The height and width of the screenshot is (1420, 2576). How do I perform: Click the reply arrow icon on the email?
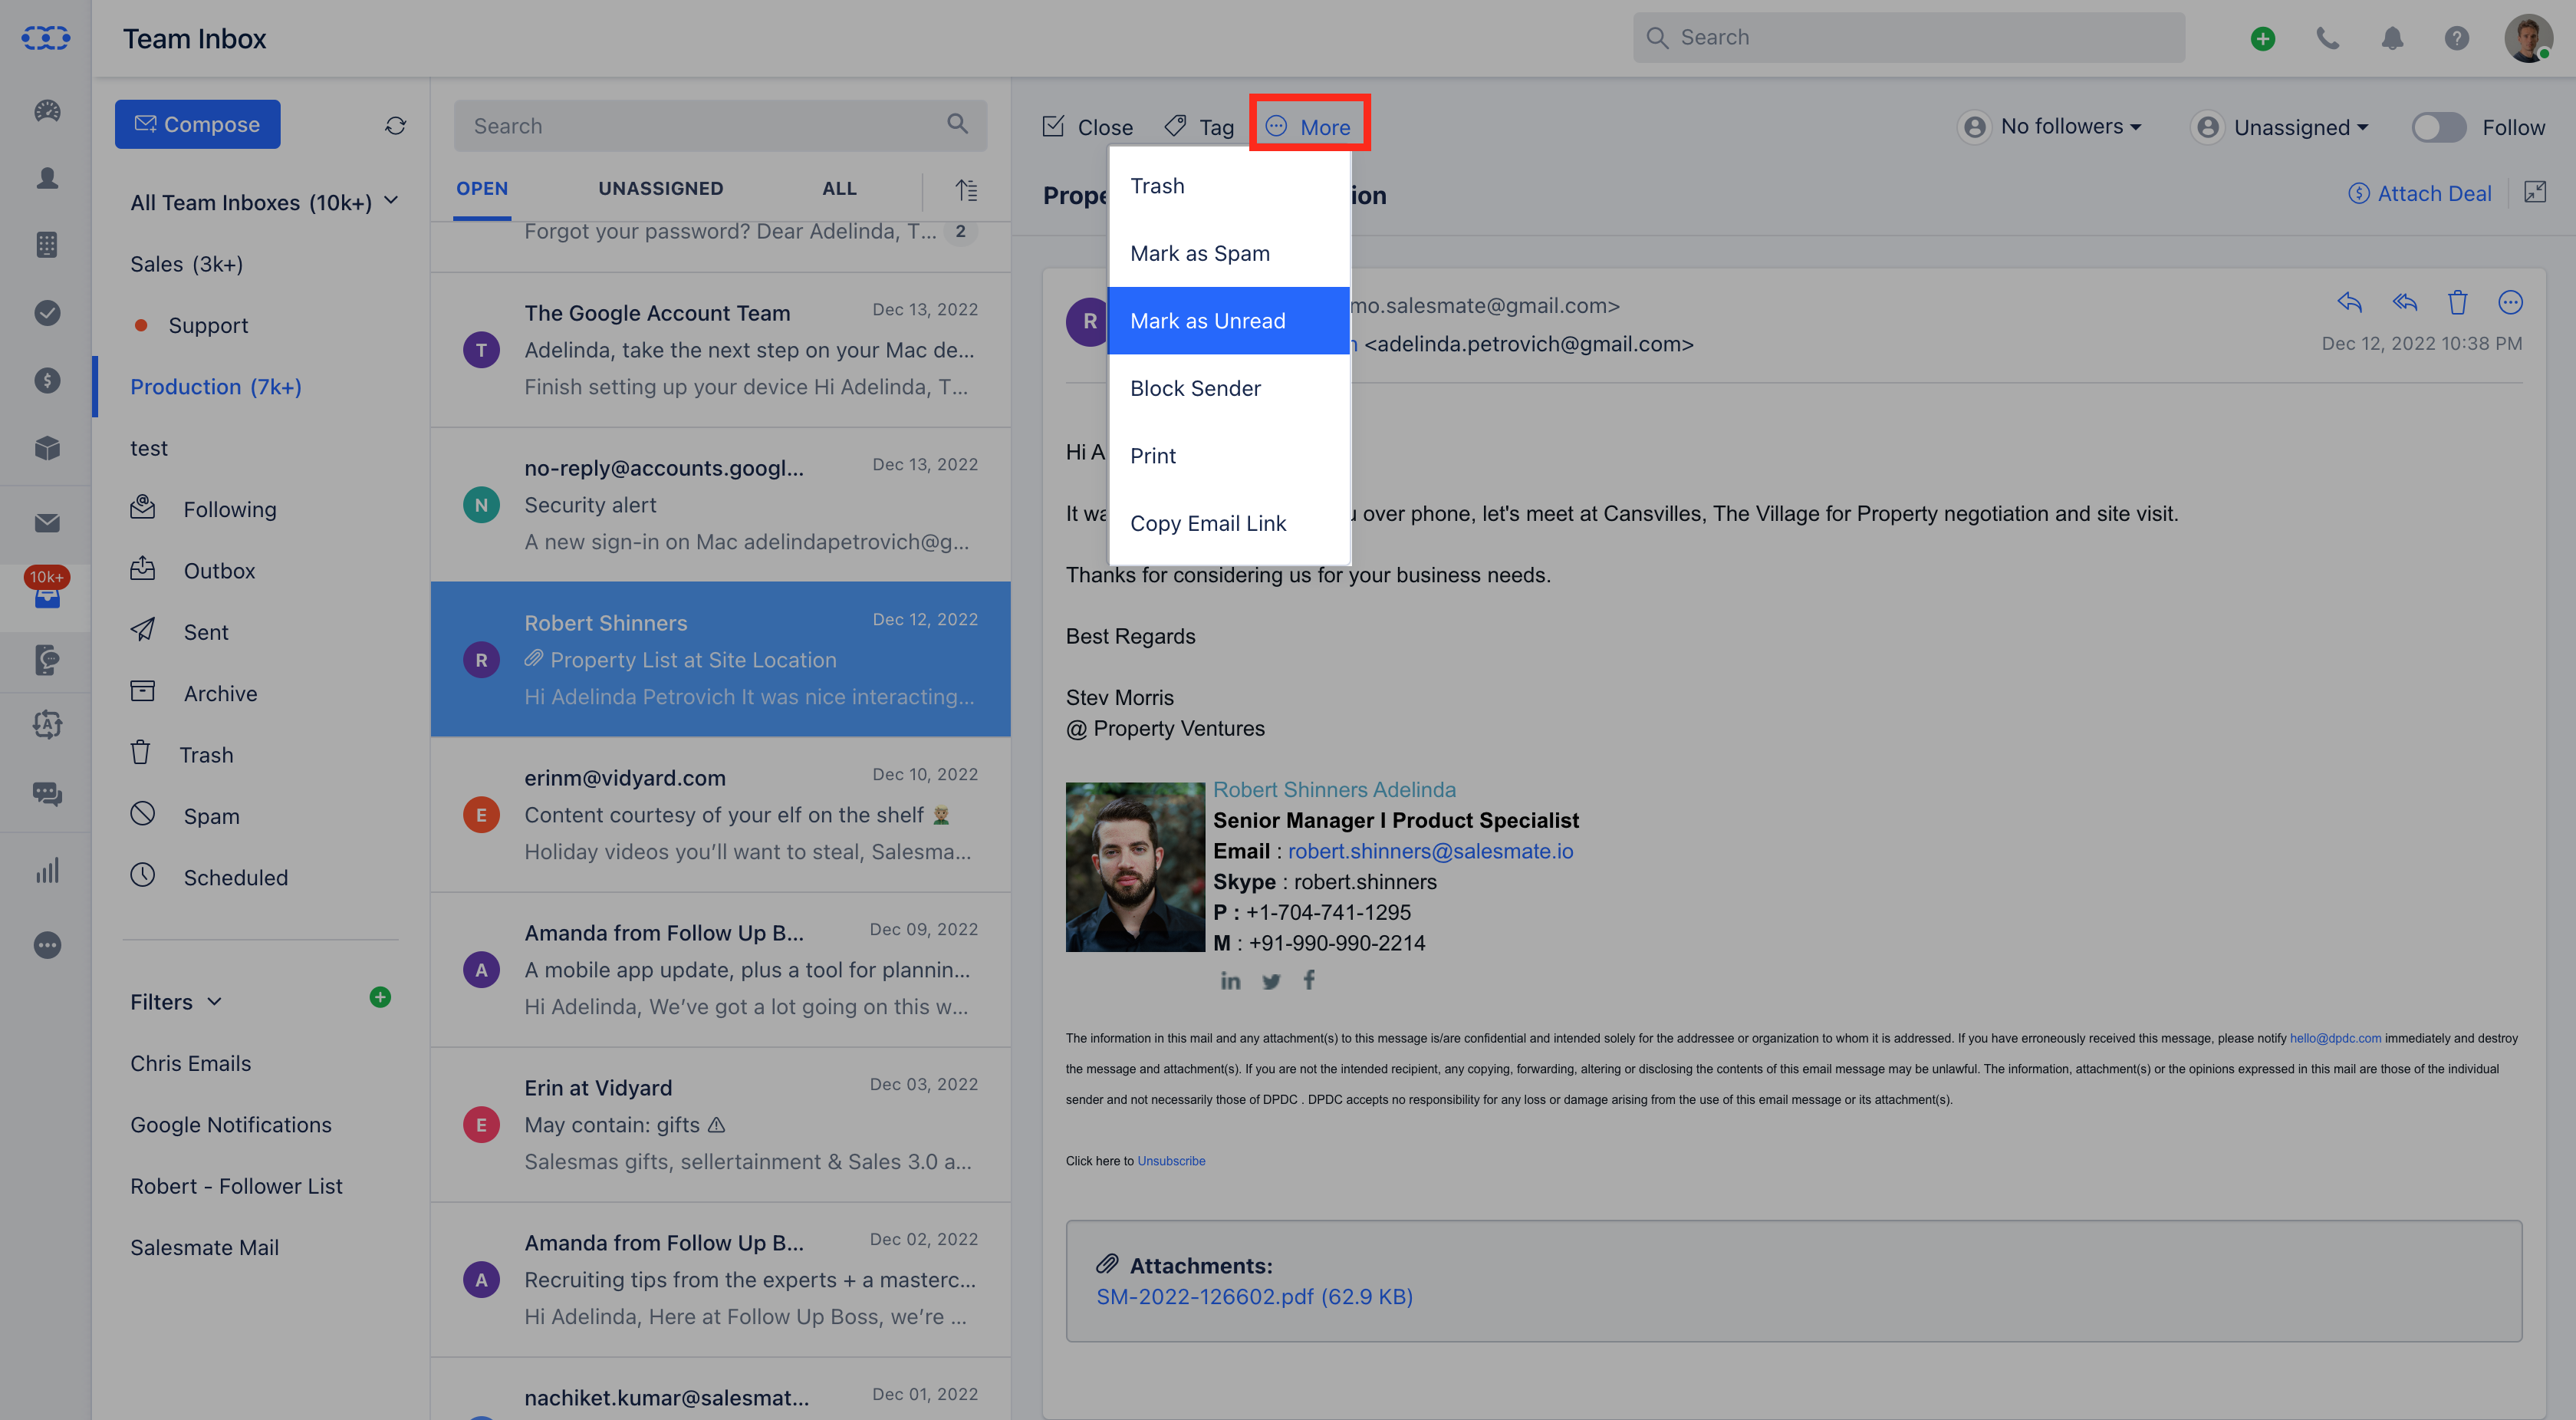point(2349,302)
